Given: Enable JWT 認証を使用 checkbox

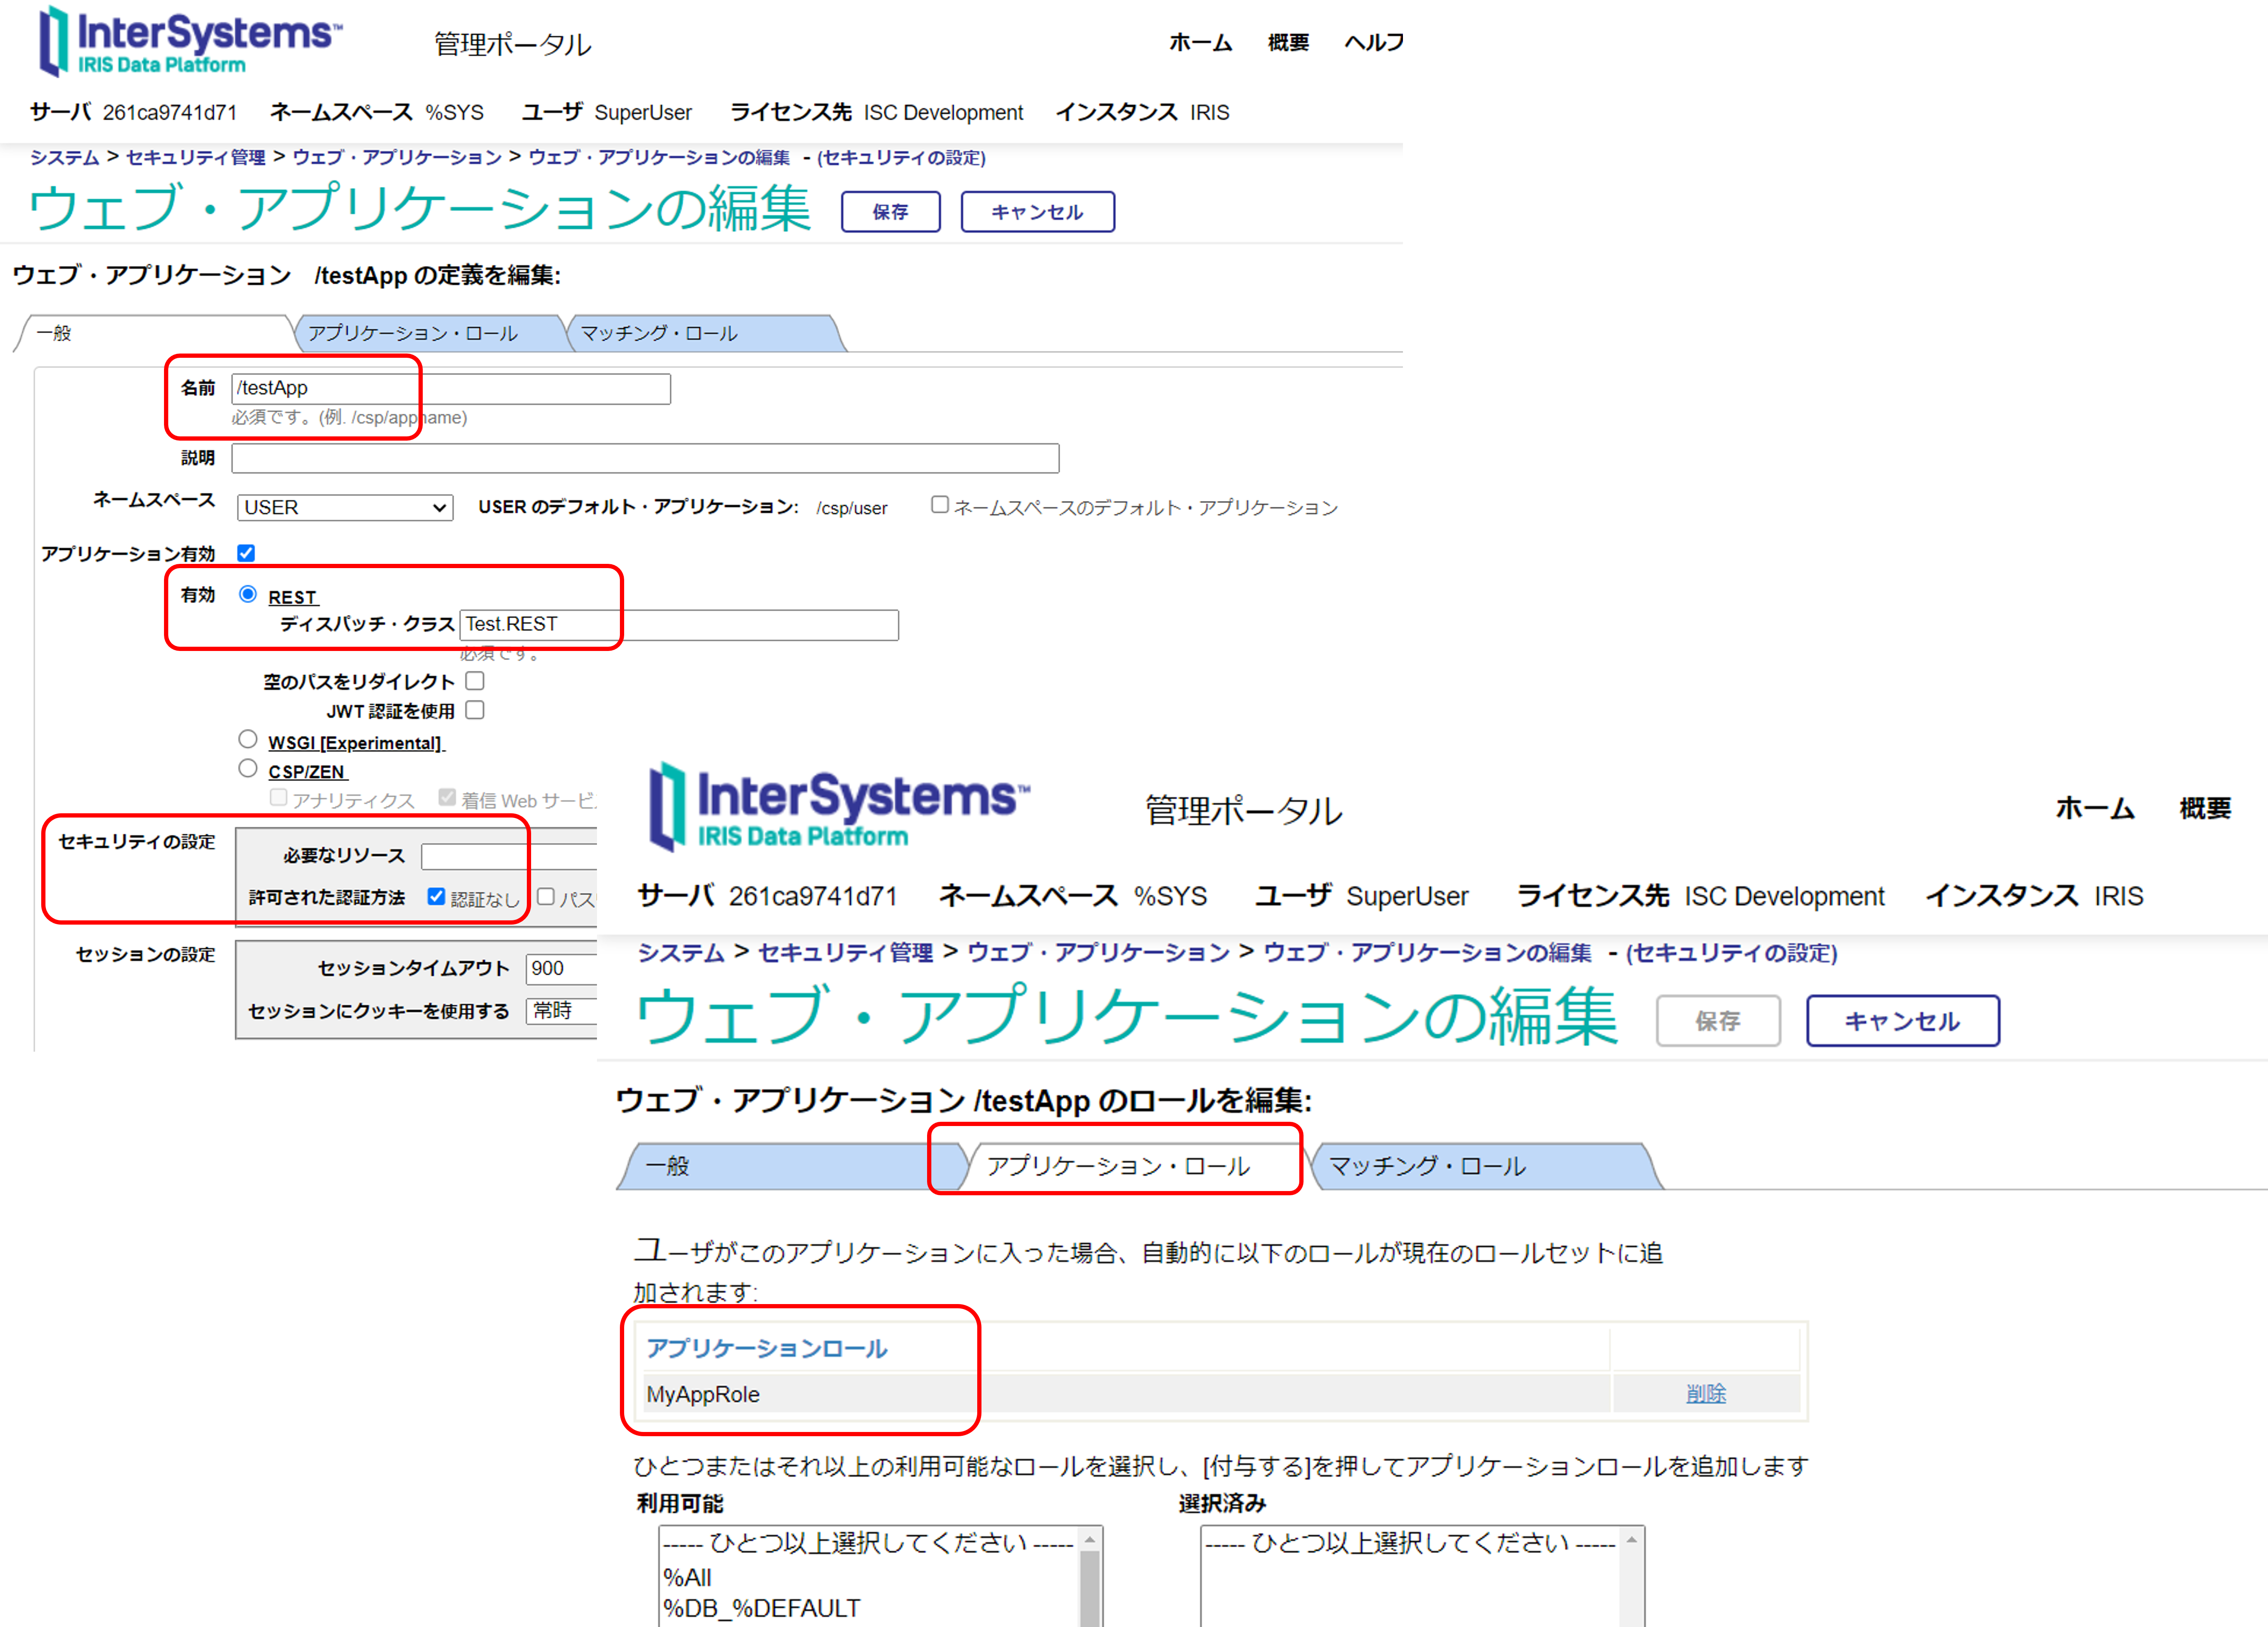Looking at the screenshot, I should pyautogui.click(x=476, y=710).
